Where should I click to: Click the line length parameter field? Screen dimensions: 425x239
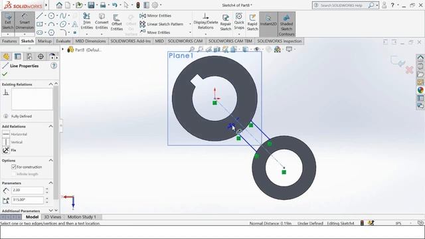(27, 191)
